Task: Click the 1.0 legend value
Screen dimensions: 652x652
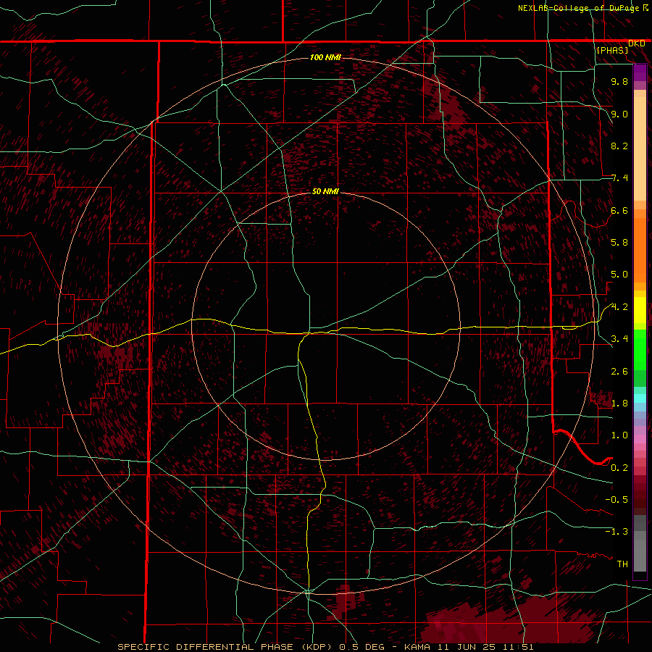Action: coord(619,435)
